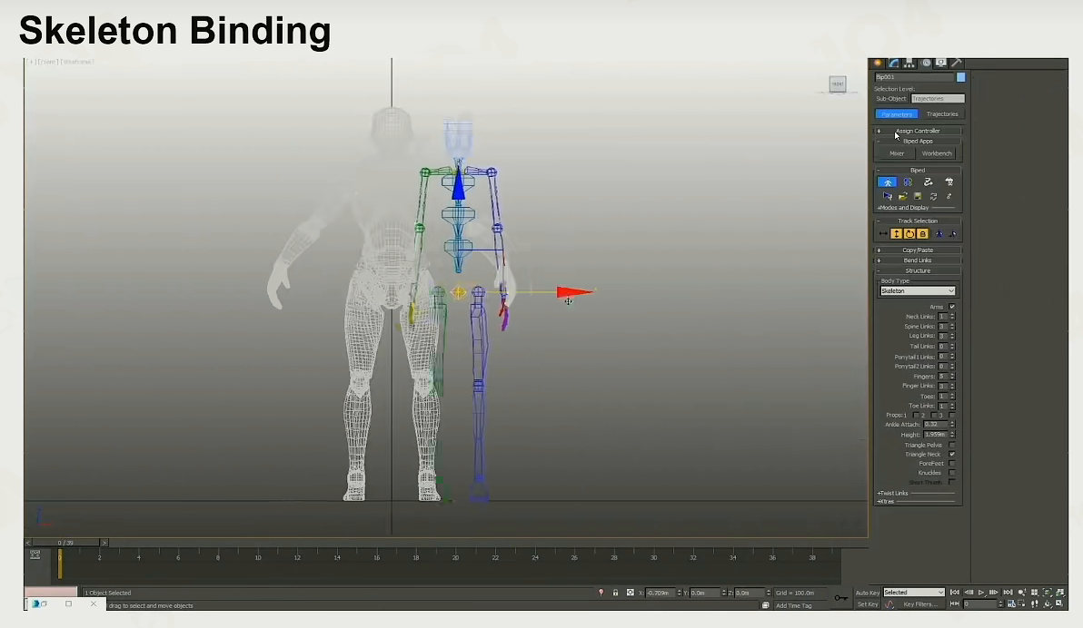Click the Height value field
The height and width of the screenshot is (628, 1083).
(935, 435)
